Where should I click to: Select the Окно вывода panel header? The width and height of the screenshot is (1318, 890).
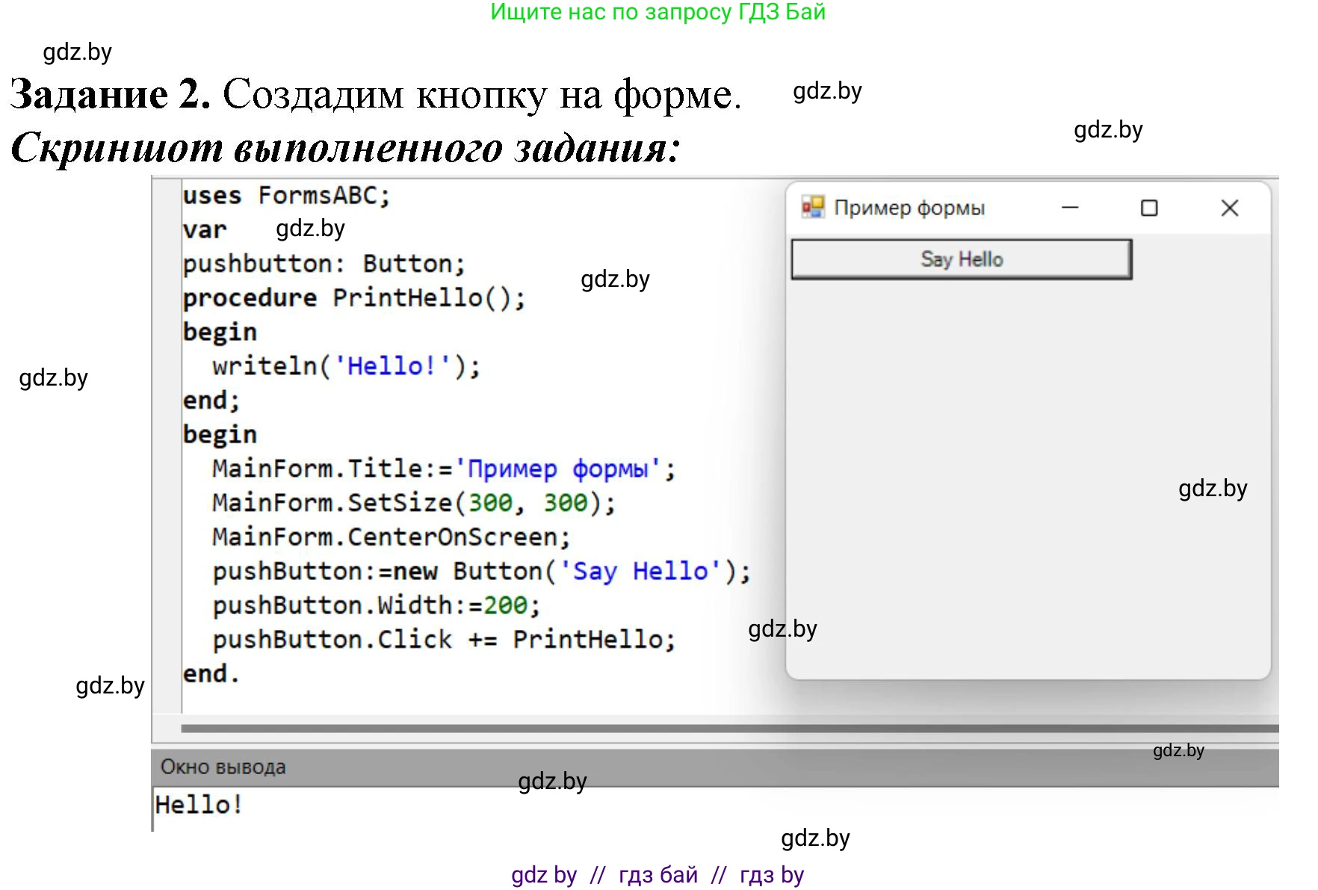point(223,767)
